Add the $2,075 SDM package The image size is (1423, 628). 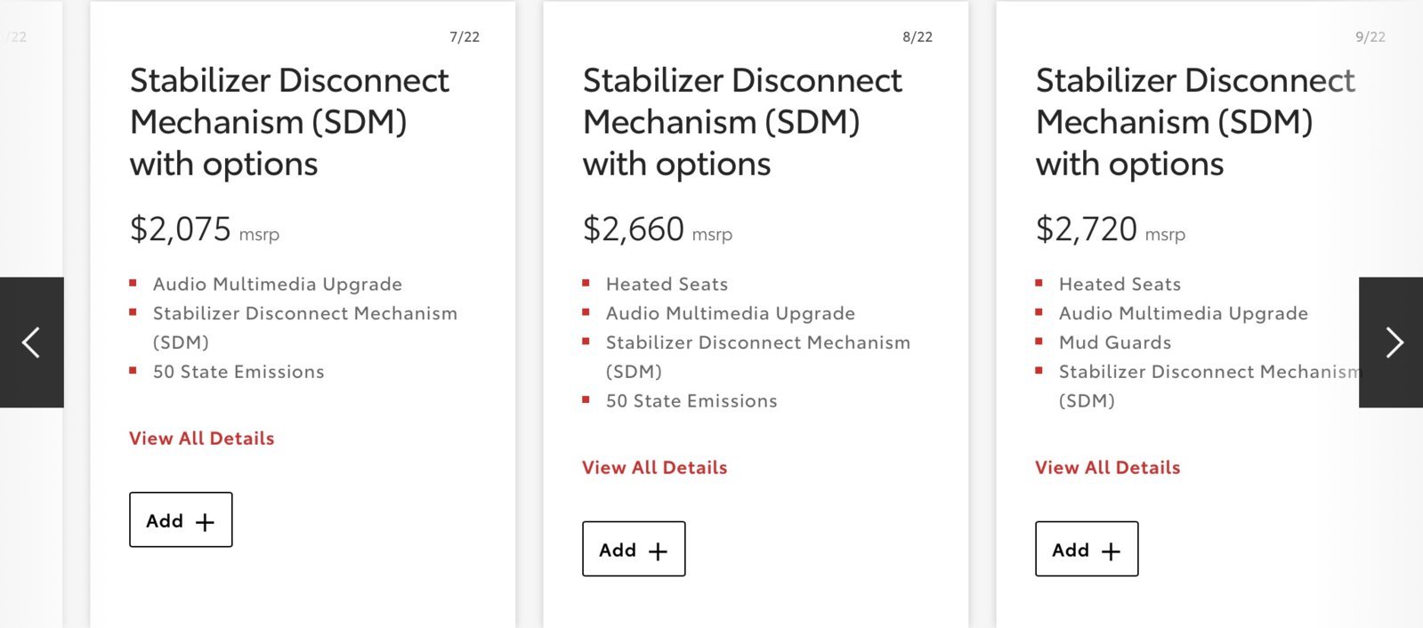coord(181,519)
